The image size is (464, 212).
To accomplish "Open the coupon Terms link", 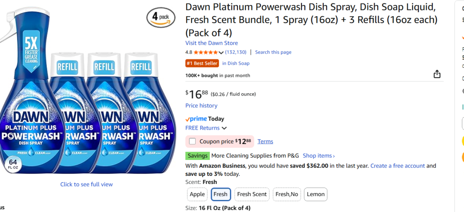I will click(x=265, y=141).
